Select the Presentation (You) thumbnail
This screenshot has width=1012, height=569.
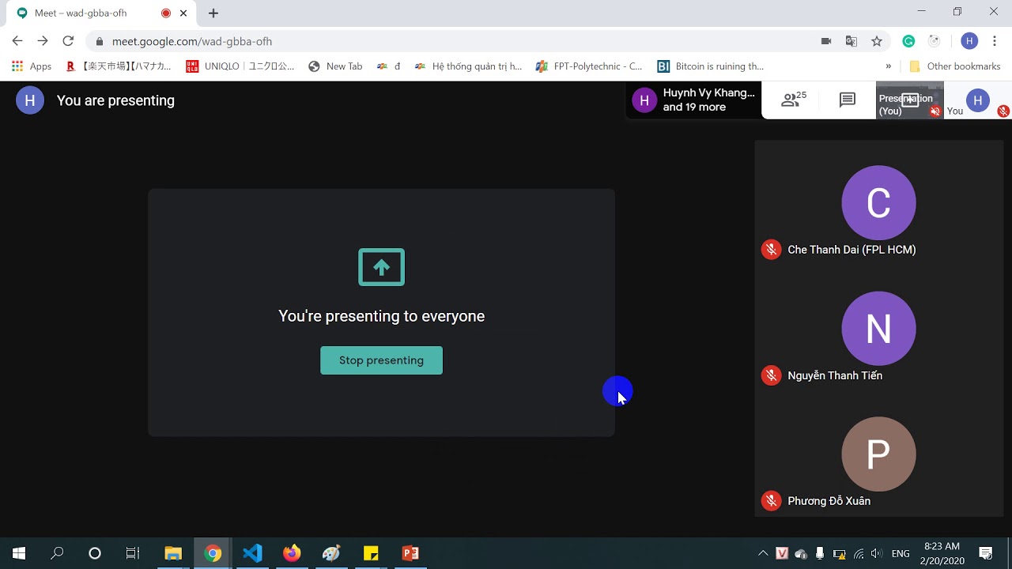pyautogui.click(x=910, y=100)
